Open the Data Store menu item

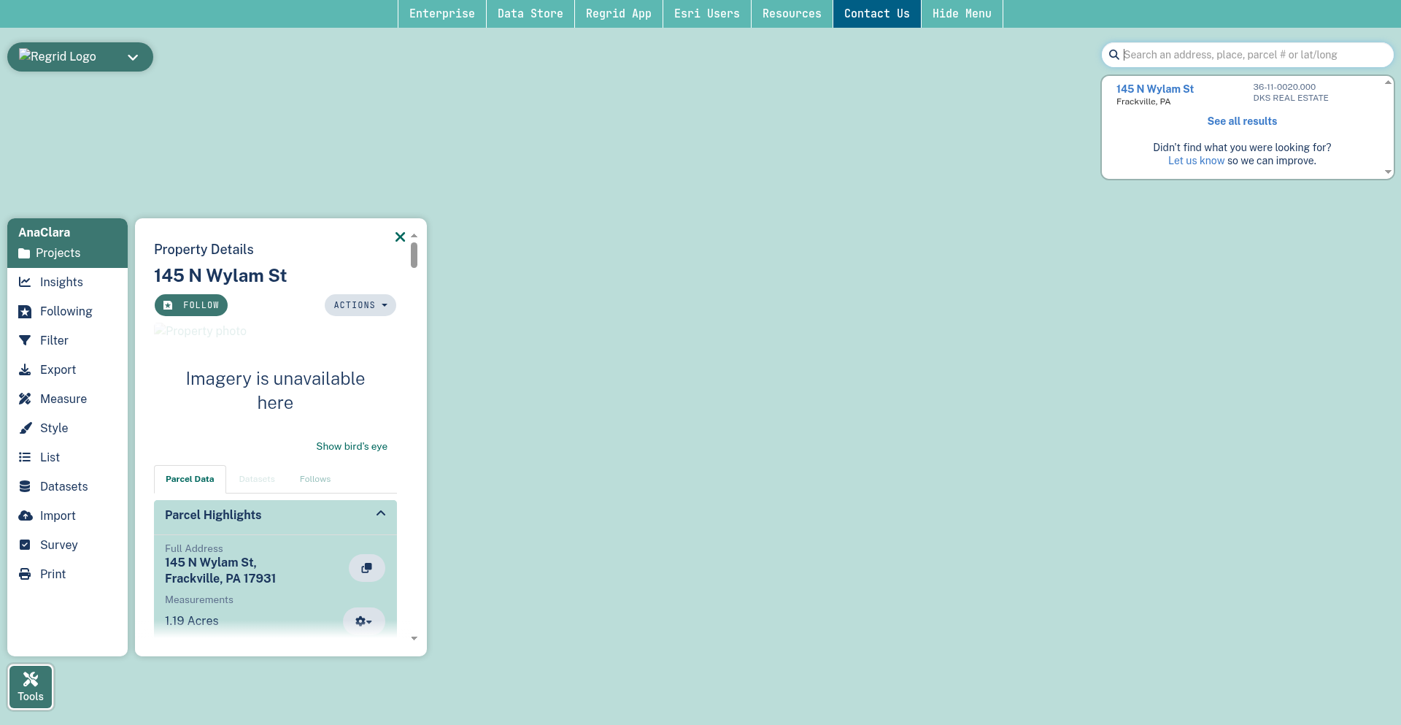[x=530, y=14]
